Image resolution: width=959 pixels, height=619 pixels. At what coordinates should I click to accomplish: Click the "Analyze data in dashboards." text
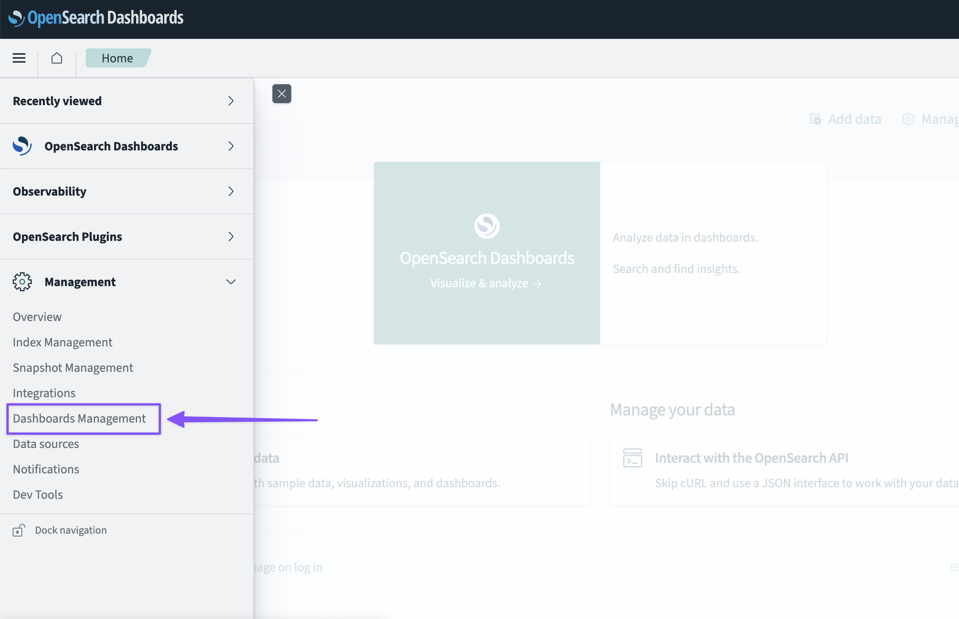[685, 238]
